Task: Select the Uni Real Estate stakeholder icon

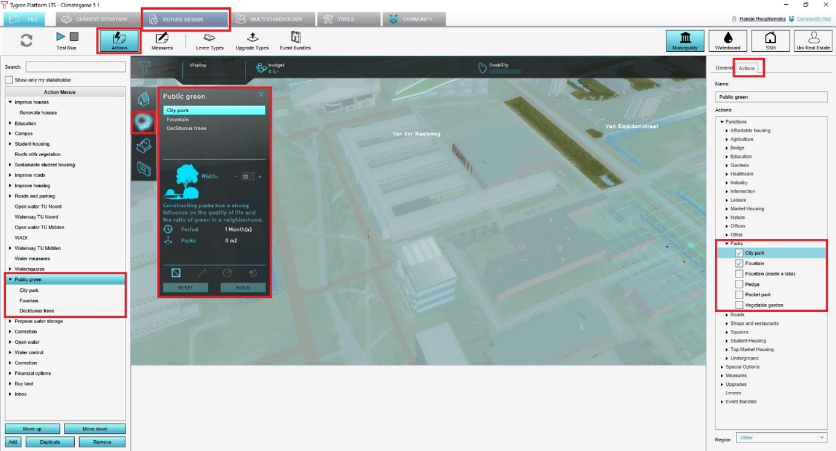Action: [x=813, y=40]
